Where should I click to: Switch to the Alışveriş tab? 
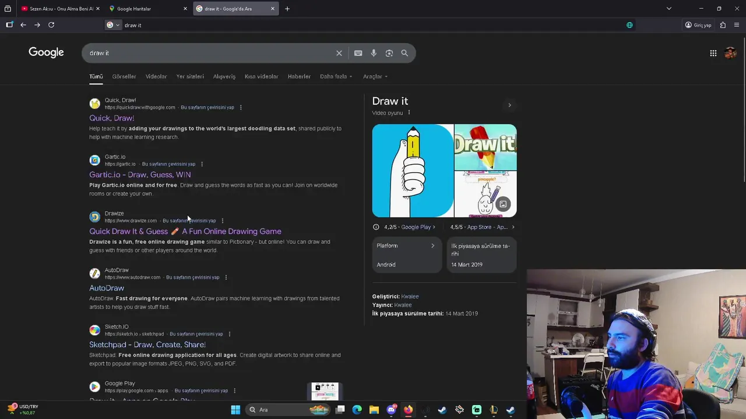[x=224, y=76]
